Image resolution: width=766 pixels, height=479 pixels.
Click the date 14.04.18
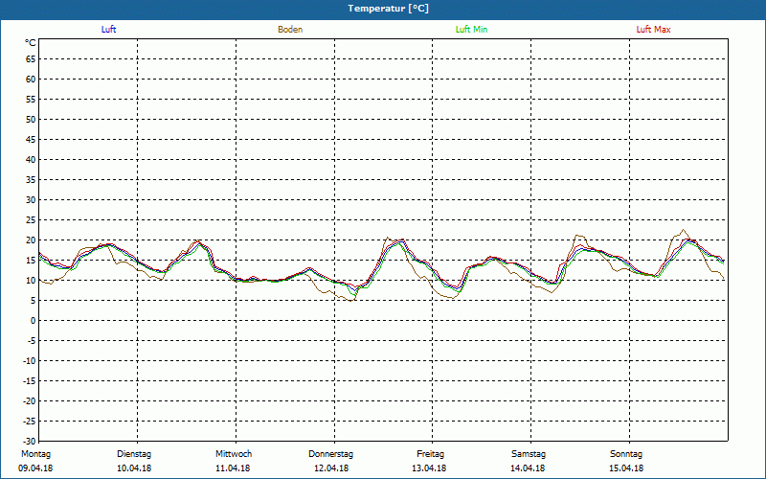528,468
